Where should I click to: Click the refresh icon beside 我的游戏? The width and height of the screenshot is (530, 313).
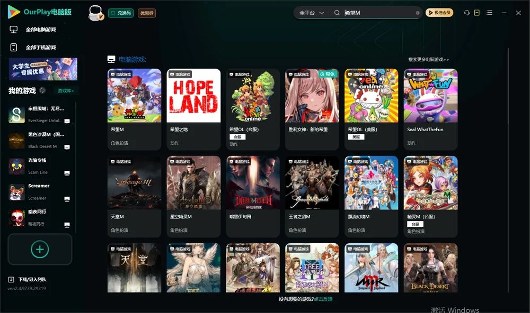pos(42,90)
